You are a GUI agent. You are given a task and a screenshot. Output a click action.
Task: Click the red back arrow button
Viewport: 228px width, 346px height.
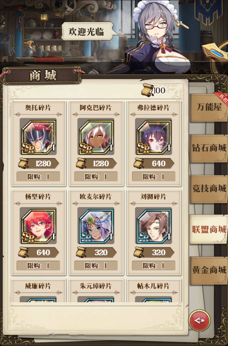(199, 320)
